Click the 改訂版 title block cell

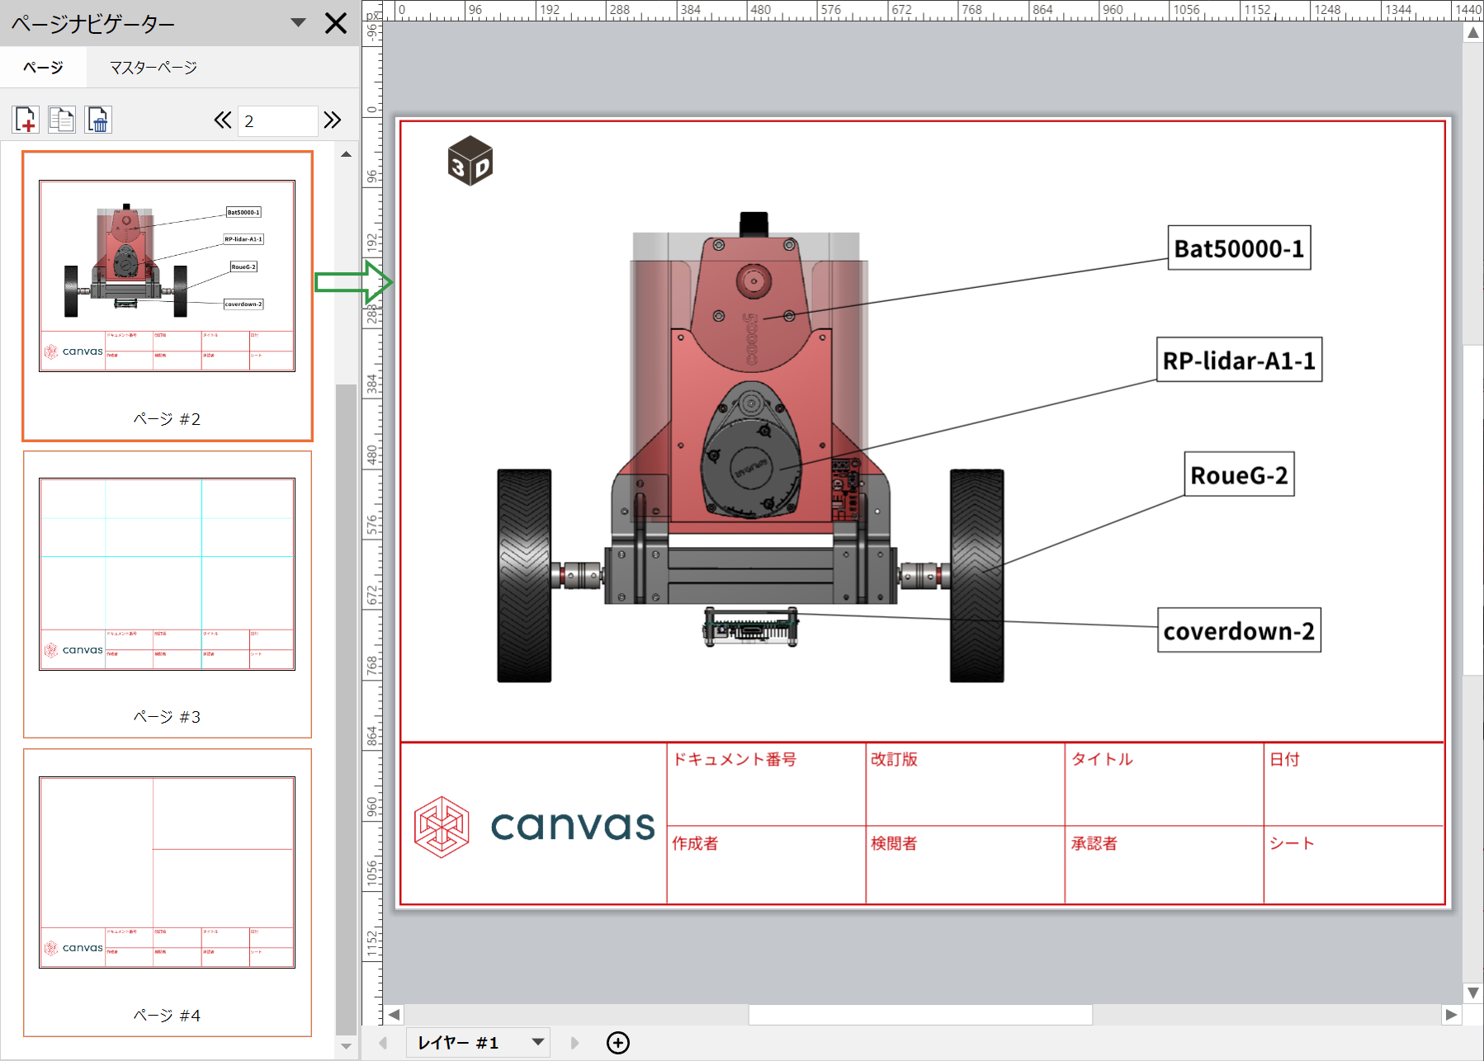(x=965, y=784)
